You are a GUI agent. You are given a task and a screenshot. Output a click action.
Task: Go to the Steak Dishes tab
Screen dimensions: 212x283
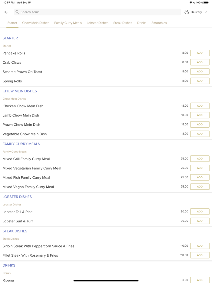(x=123, y=23)
